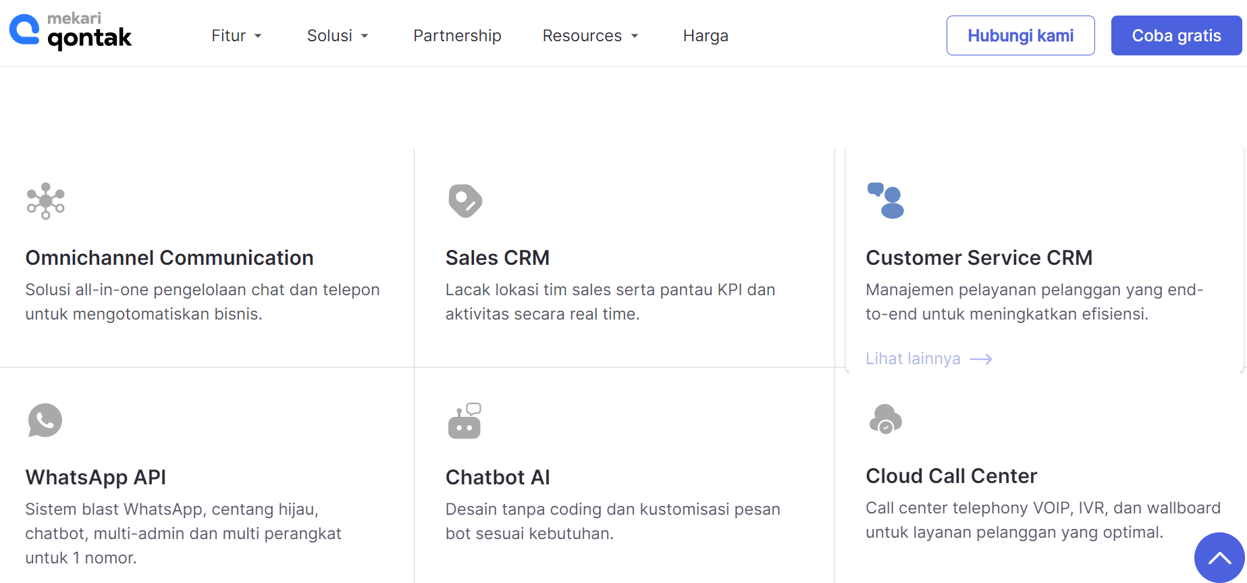Go to the Partnership page
Screen dimensions: 1247x583
coord(457,36)
